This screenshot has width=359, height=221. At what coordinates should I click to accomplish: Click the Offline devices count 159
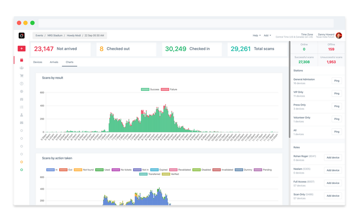click(331, 49)
